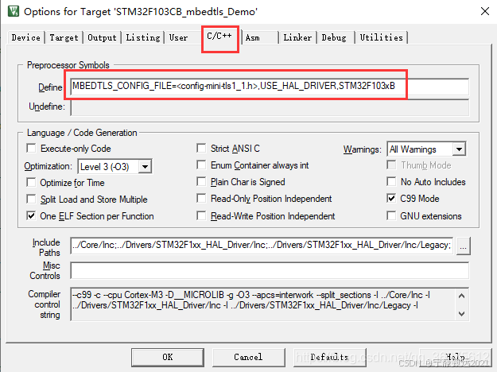Image resolution: width=497 pixels, height=372 pixels.
Task: Click the Help button
Action: tap(455, 357)
